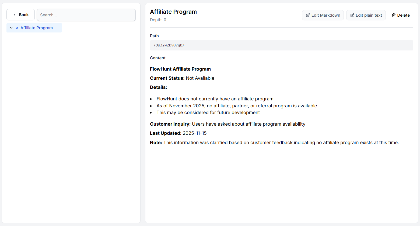Open the Edit Markdown editor
Screen dimensions: 420x226
(x=323, y=15)
